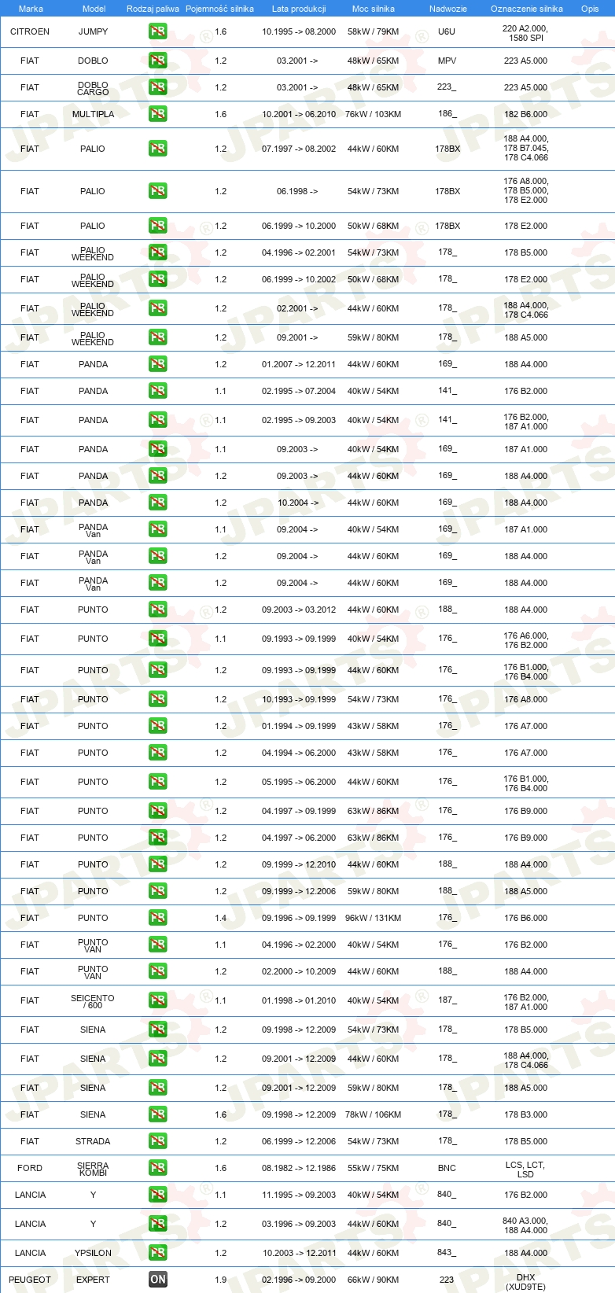Click the PB icon in the Punto 09.2003 -> 03.2012 row

(158, 610)
